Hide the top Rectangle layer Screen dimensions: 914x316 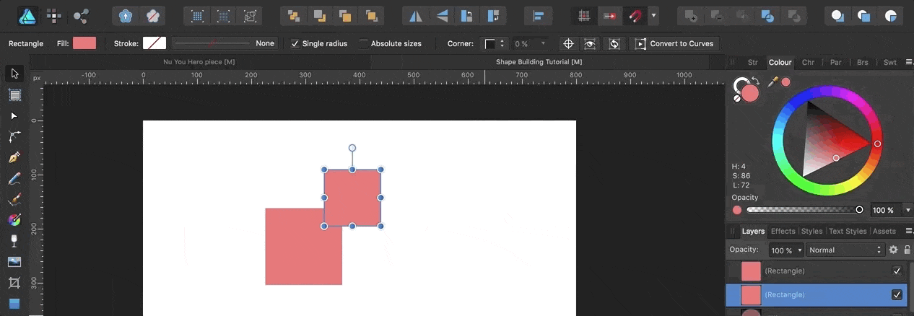point(897,271)
